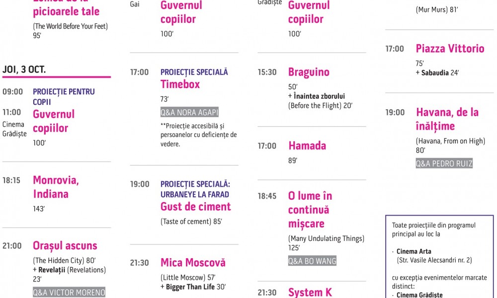
Task: Select the JOI, 3 OCT. day heading
Action: coord(24,70)
